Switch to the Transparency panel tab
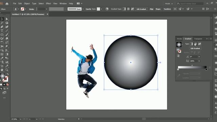The height and width of the screenshot is (122, 217). (198, 39)
